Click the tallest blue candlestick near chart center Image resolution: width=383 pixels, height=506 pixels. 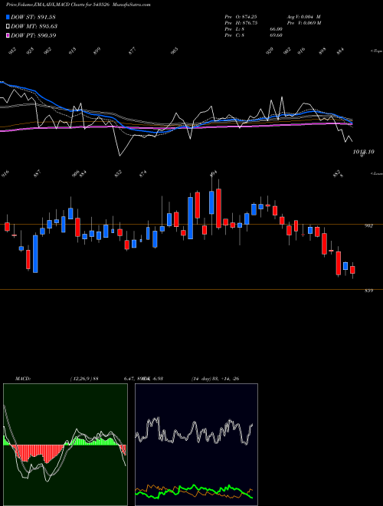click(x=190, y=218)
